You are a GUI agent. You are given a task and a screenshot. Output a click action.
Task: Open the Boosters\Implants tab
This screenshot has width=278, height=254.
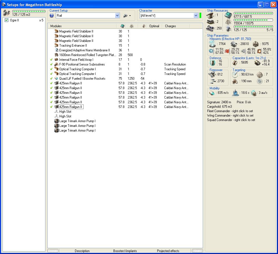pos(125,251)
